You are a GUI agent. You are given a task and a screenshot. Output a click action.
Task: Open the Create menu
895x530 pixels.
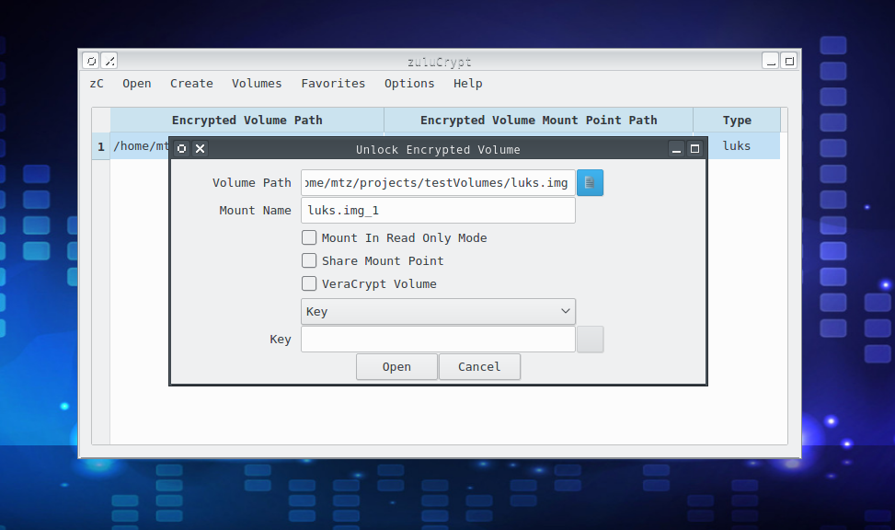[191, 84]
